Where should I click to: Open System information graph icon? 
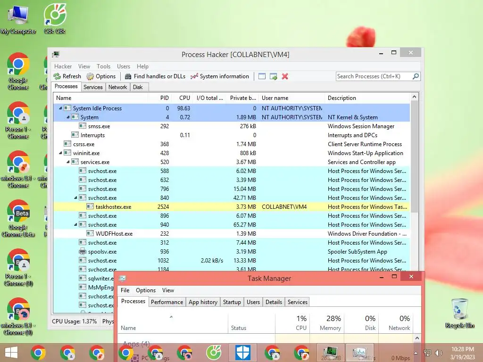click(194, 76)
